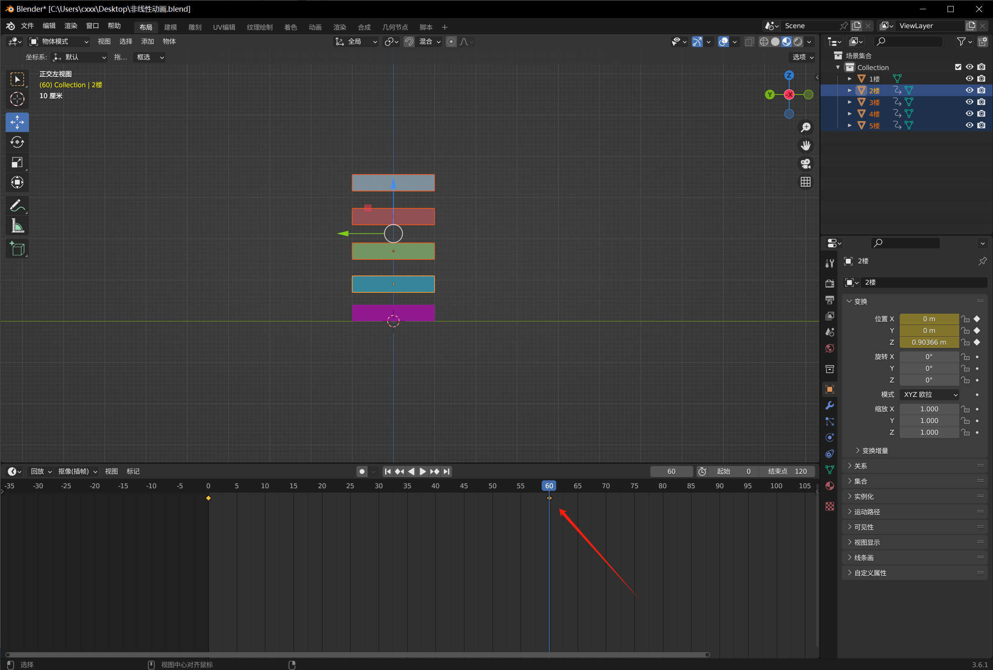993x670 pixels.
Task: Open the 物体模式 mode dropdown
Action: (x=59, y=41)
